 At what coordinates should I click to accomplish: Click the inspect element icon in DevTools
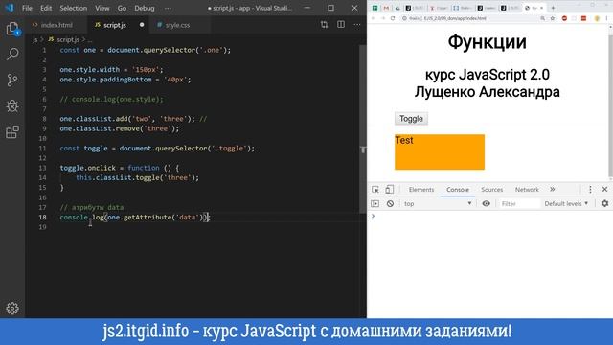click(375, 190)
